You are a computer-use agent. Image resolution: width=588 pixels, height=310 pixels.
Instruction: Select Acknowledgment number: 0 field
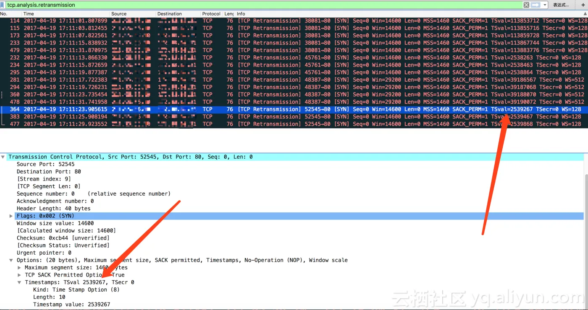click(55, 201)
